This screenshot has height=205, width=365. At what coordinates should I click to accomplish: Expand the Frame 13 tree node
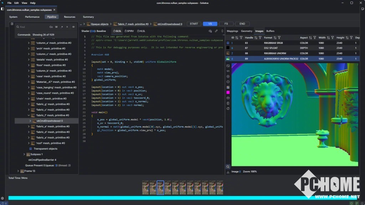tap(18, 171)
